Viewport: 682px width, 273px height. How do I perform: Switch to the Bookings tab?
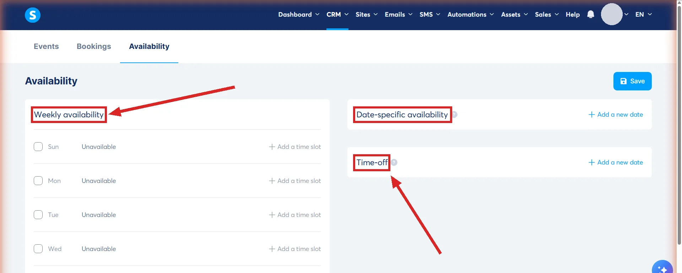click(x=94, y=46)
